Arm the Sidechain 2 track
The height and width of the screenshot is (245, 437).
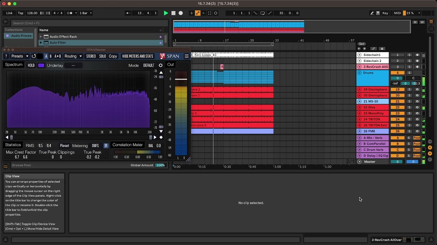point(417,61)
